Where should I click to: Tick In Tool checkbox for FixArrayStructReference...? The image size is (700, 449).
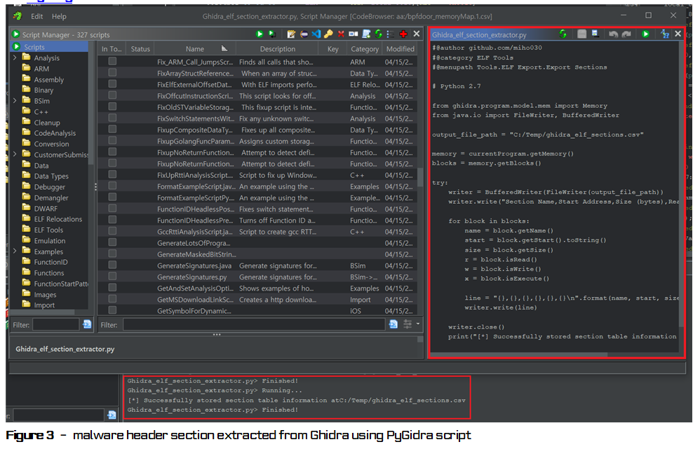pyautogui.click(x=112, y=73)
